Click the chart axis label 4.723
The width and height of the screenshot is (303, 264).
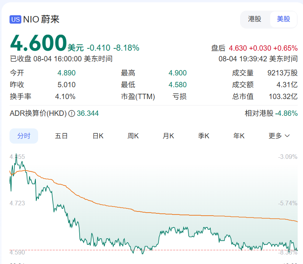17,203
